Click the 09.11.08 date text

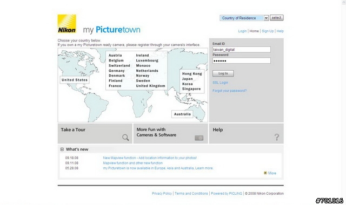[72, 163]
